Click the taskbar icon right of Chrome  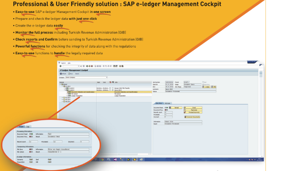[x=109, y=160]
